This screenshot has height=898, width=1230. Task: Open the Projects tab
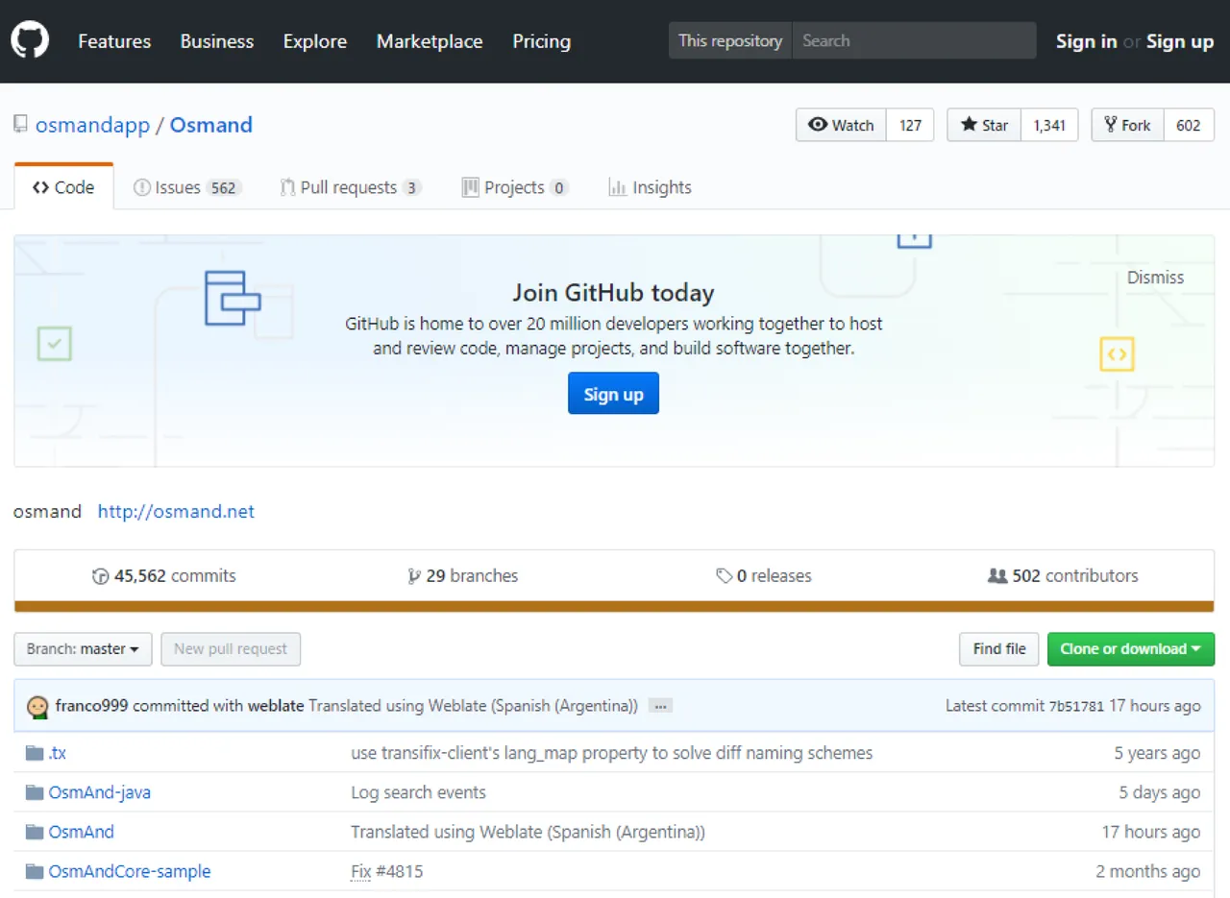[x=515, y=187]
